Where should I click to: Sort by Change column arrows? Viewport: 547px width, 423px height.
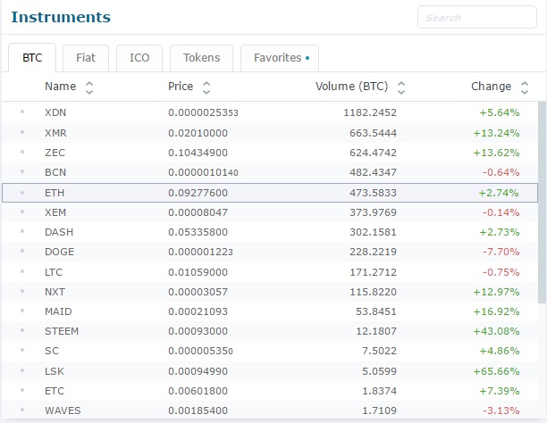pyautogui.click(x=525, y=87)
